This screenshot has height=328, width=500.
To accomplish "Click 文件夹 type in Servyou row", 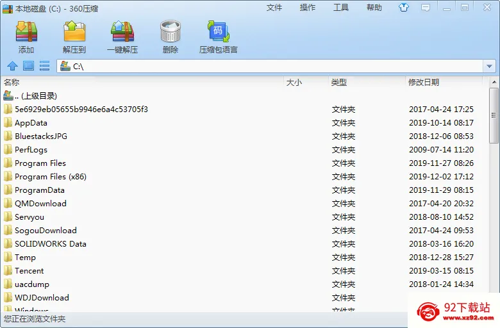I will click(344, 217).
